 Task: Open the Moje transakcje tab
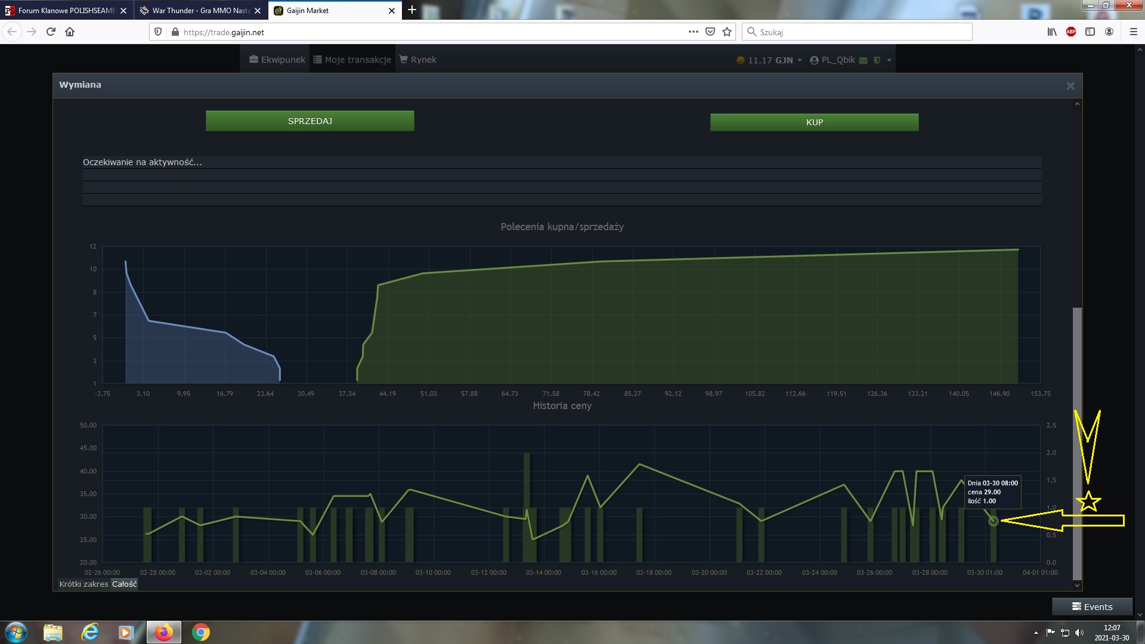pyautogui.click(x=352, y=60)
